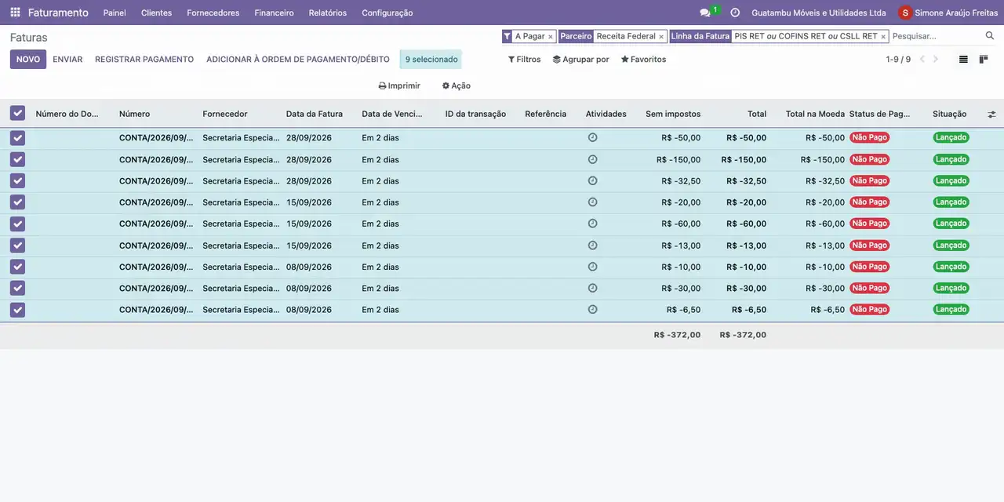This screenshot has width=1004, height=502.
Task: Remove the Receita Federal partner filter
Action: click(x=661, y=37)
